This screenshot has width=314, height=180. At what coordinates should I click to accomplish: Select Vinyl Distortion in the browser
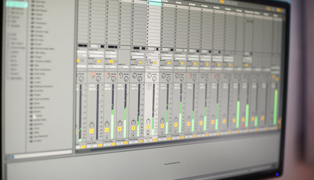(41, 137)
